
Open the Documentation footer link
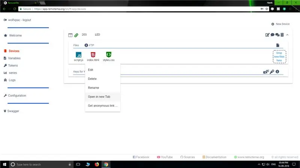click(214, 157)
